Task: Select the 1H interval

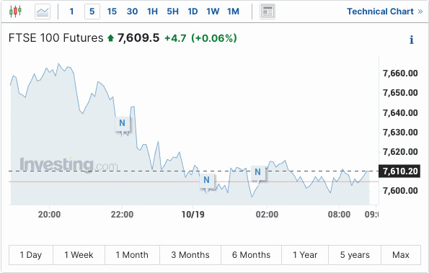Action: (152, 12)
